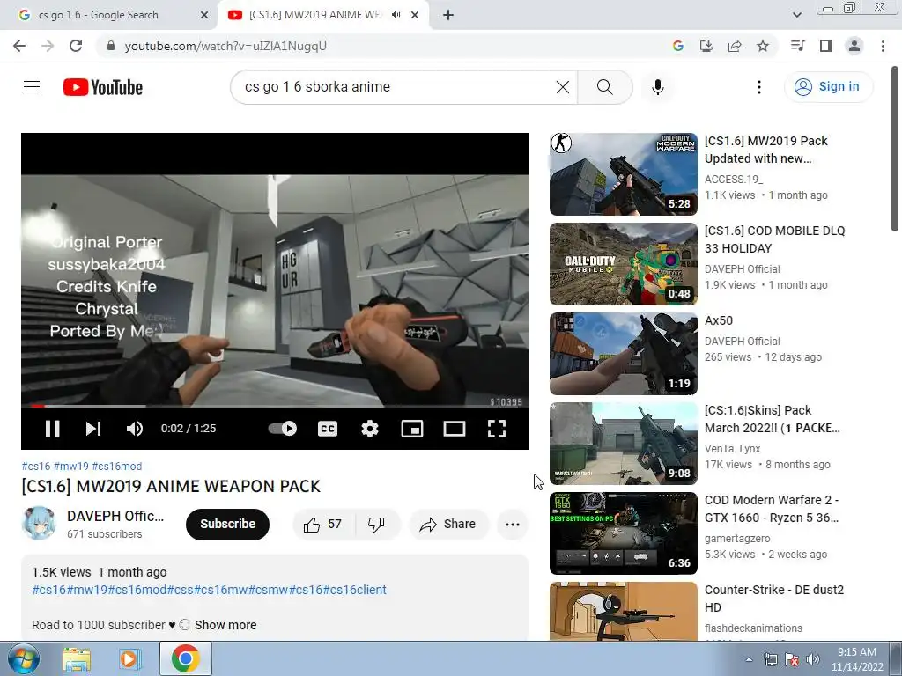Go to YouTube home via logo
This screenshot has height=676, width=902.
coord(103,87)
